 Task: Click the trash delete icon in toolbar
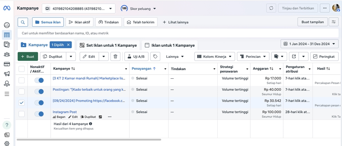[x=115, y=56]
